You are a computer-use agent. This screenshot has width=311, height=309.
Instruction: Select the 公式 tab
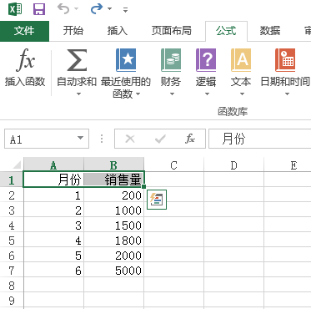[226, 31]
